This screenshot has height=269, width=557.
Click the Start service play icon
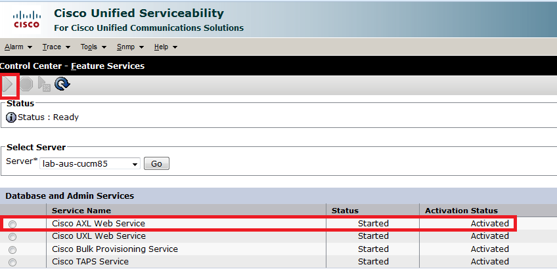tap(8, 85)
